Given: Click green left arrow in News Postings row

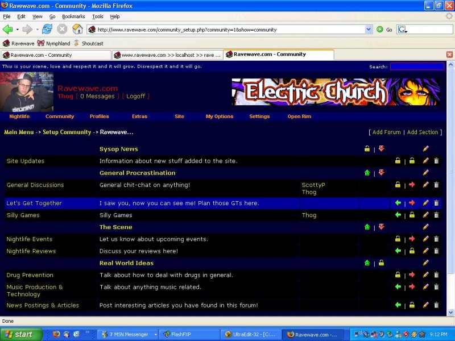Looking at the screenshot, I should click(398, 305).
